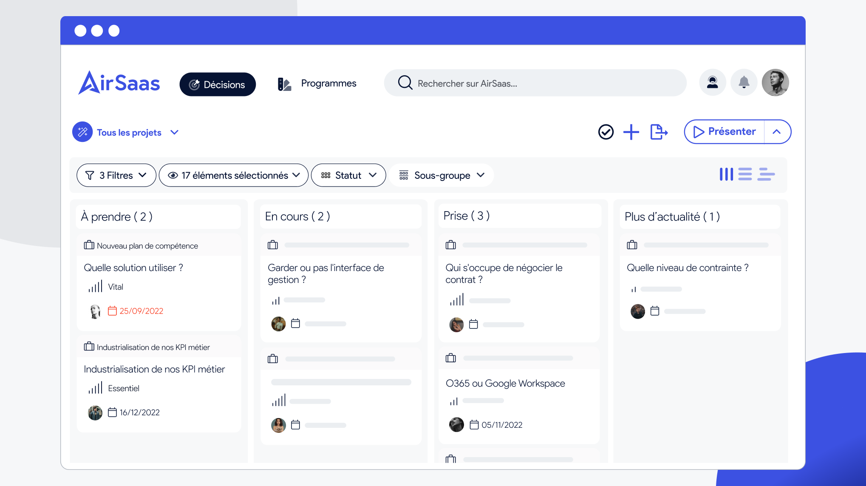Click avatar beside 16/12/2022 date
The height and width of the screenshot is (486, 866).
point(95,413)
